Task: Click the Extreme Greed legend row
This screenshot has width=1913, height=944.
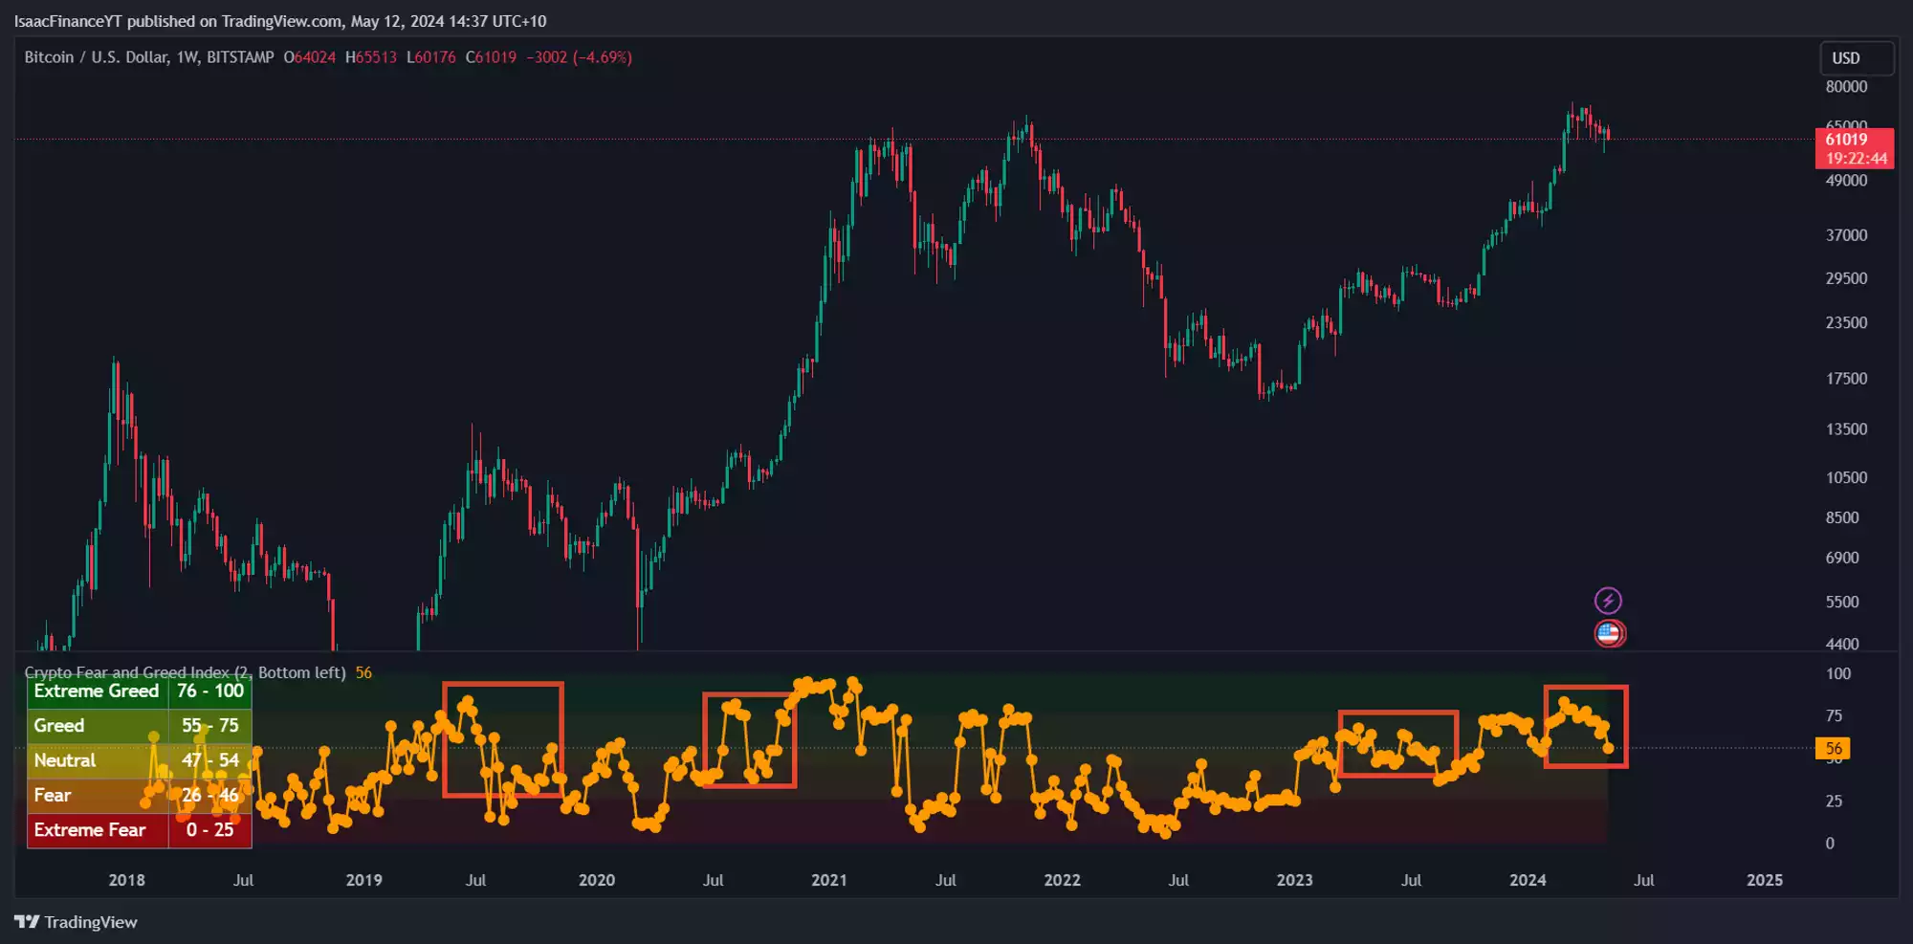Action: point(139,692)
